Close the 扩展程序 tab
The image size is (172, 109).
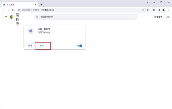click(x=36, y=5)
